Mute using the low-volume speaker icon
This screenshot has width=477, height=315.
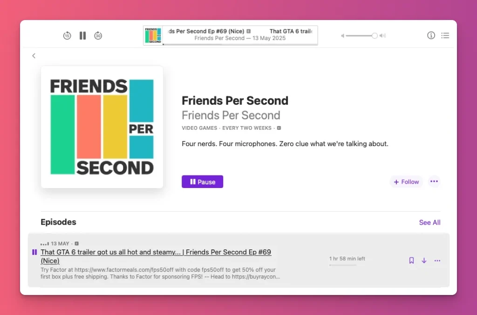coord(342,36)
